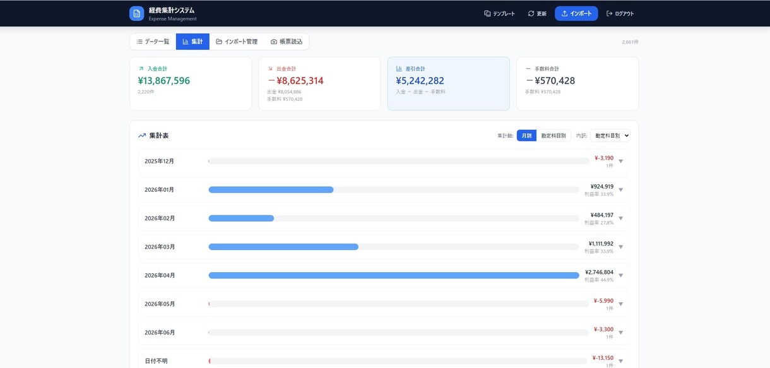Click the expense system logo icon
Image resolution: width=770 pixels, height=368 pixels.
coord(136,13)
